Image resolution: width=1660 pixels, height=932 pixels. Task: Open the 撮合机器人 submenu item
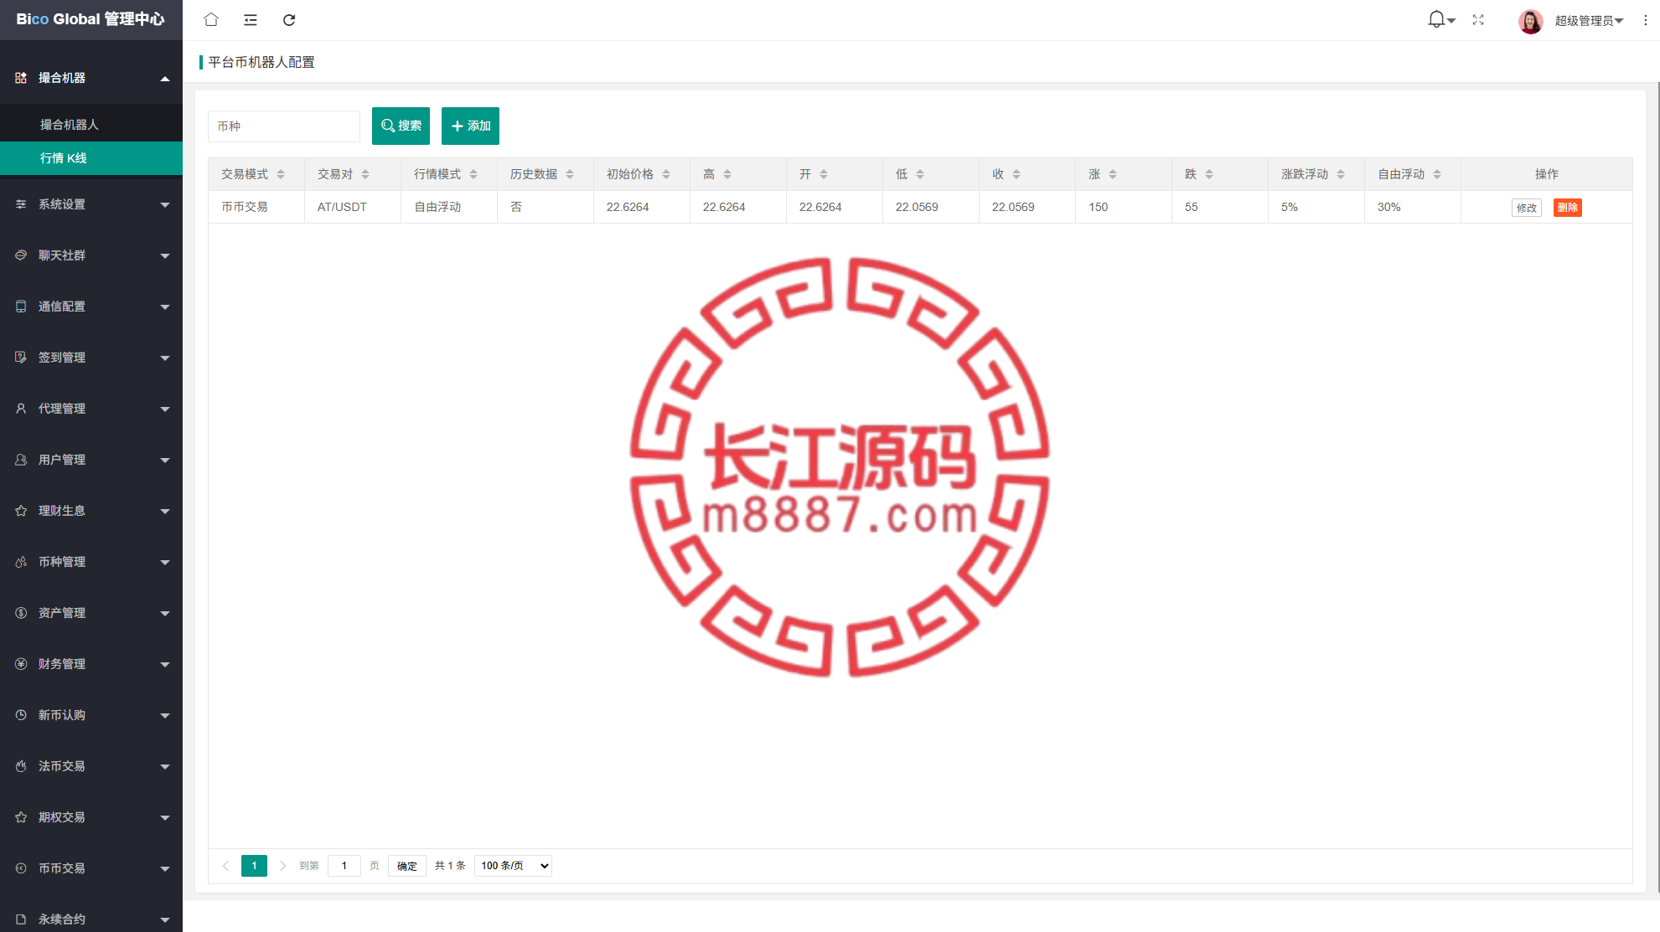(91, 125)
